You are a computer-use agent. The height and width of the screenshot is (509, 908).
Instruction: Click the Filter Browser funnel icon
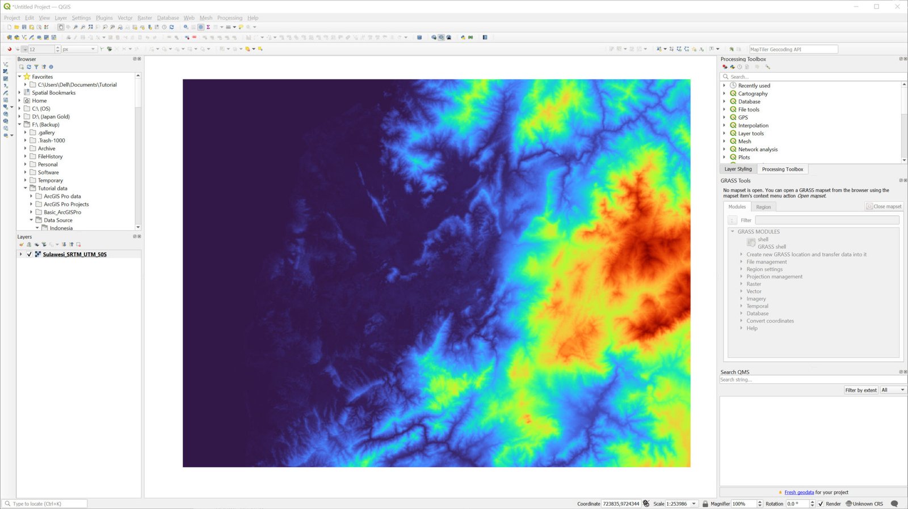[36, 67]
